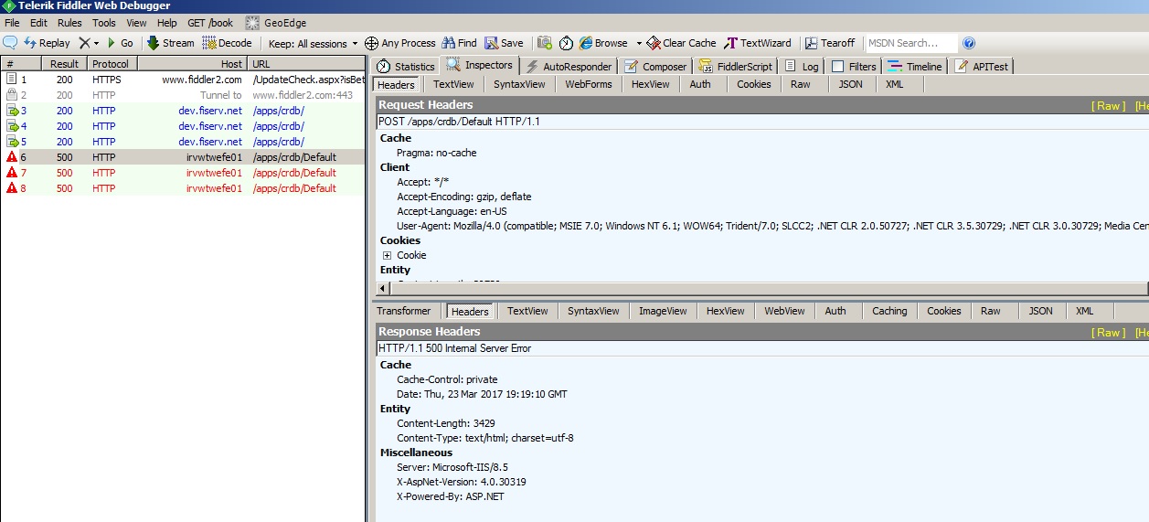Open the Help menu
This screenshot has height=522, width=1149.
[167, 23]
